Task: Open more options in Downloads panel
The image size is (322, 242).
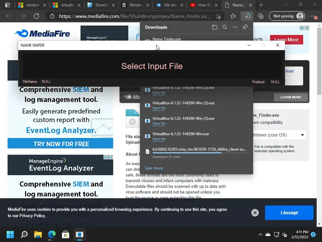Action: pos(235,27)
